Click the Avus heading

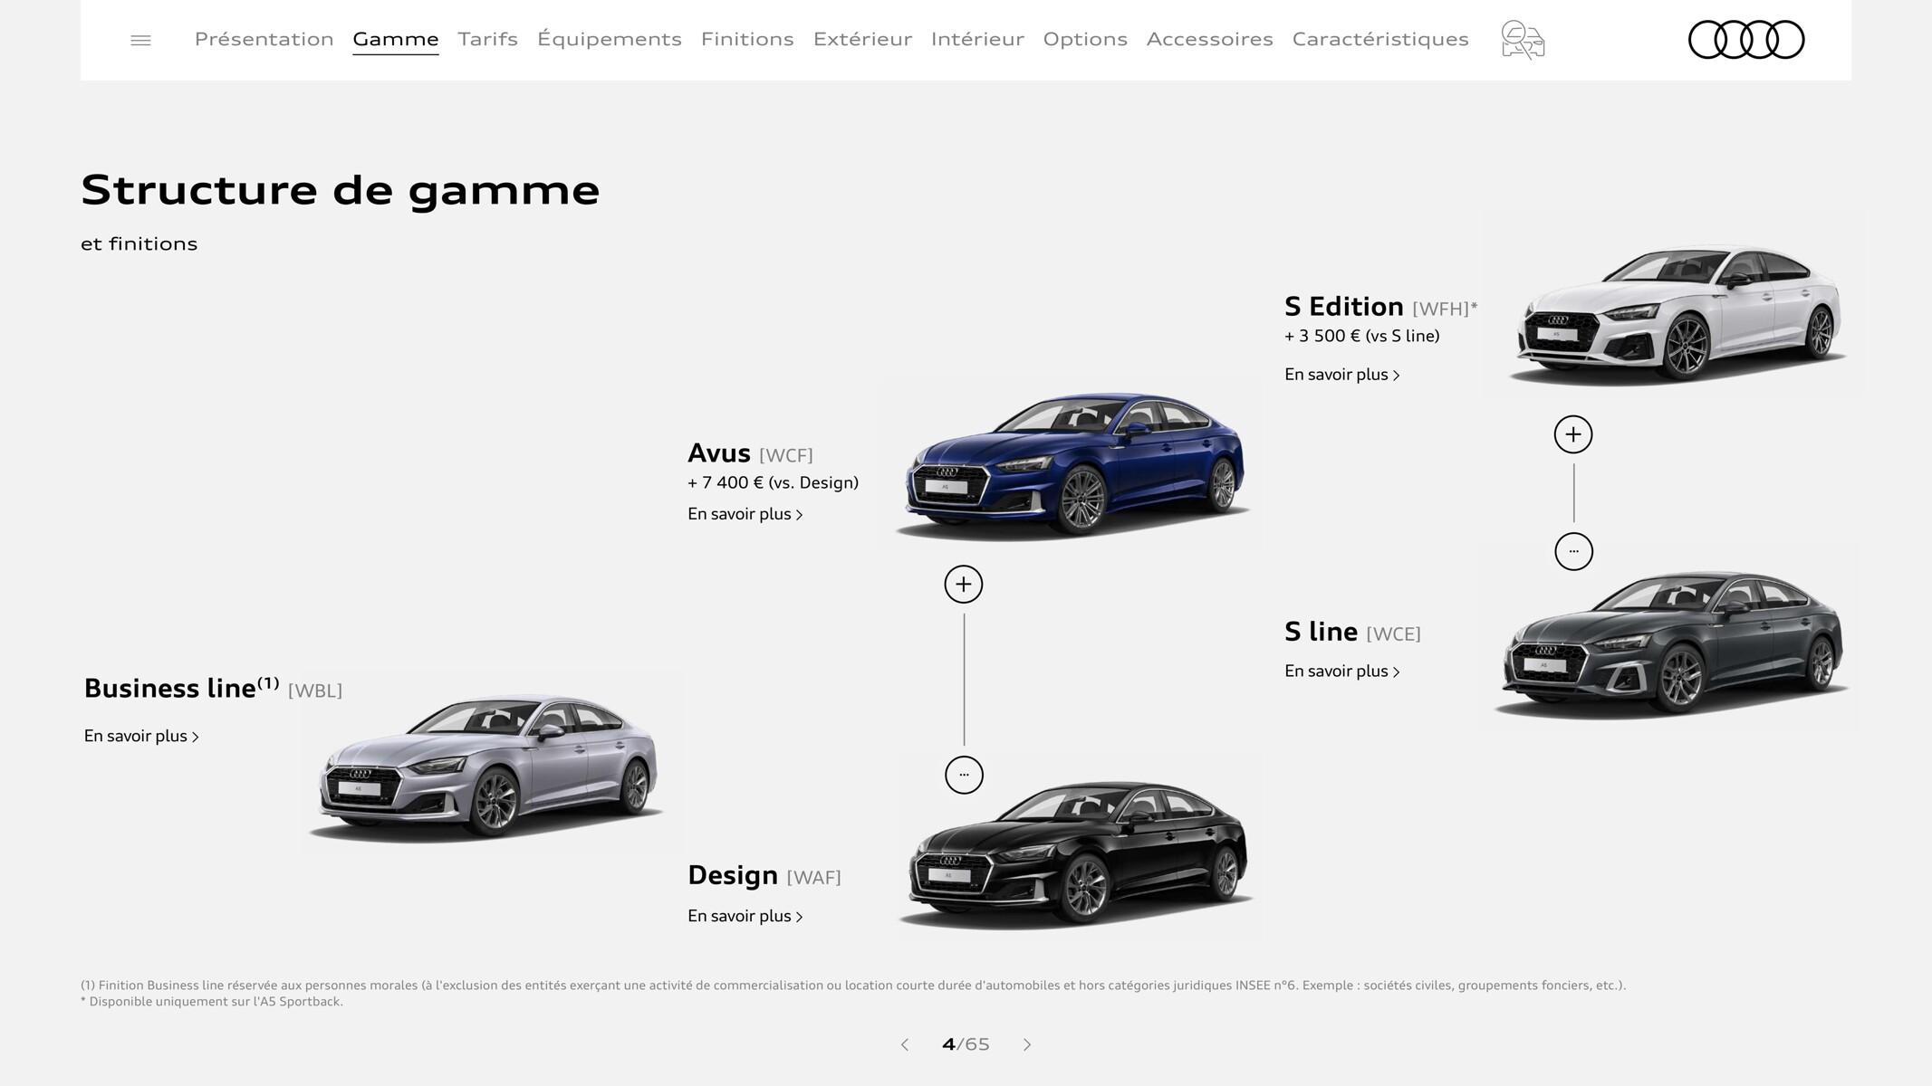point(719,452)
